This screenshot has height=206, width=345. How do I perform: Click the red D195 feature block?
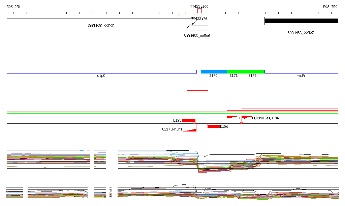[x=189, y=121]
